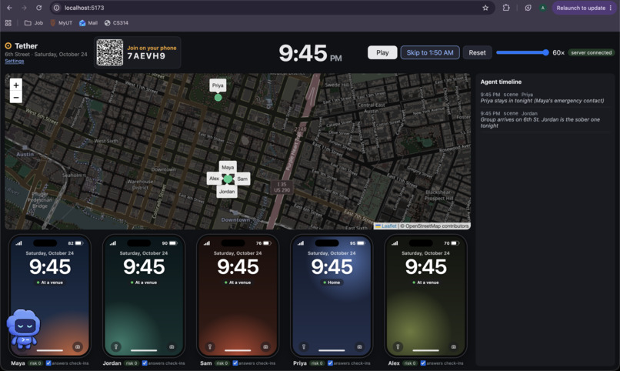Viewport: 620px width, 371px height.
Task: Zoom in on the map
Action: point(16,85)
